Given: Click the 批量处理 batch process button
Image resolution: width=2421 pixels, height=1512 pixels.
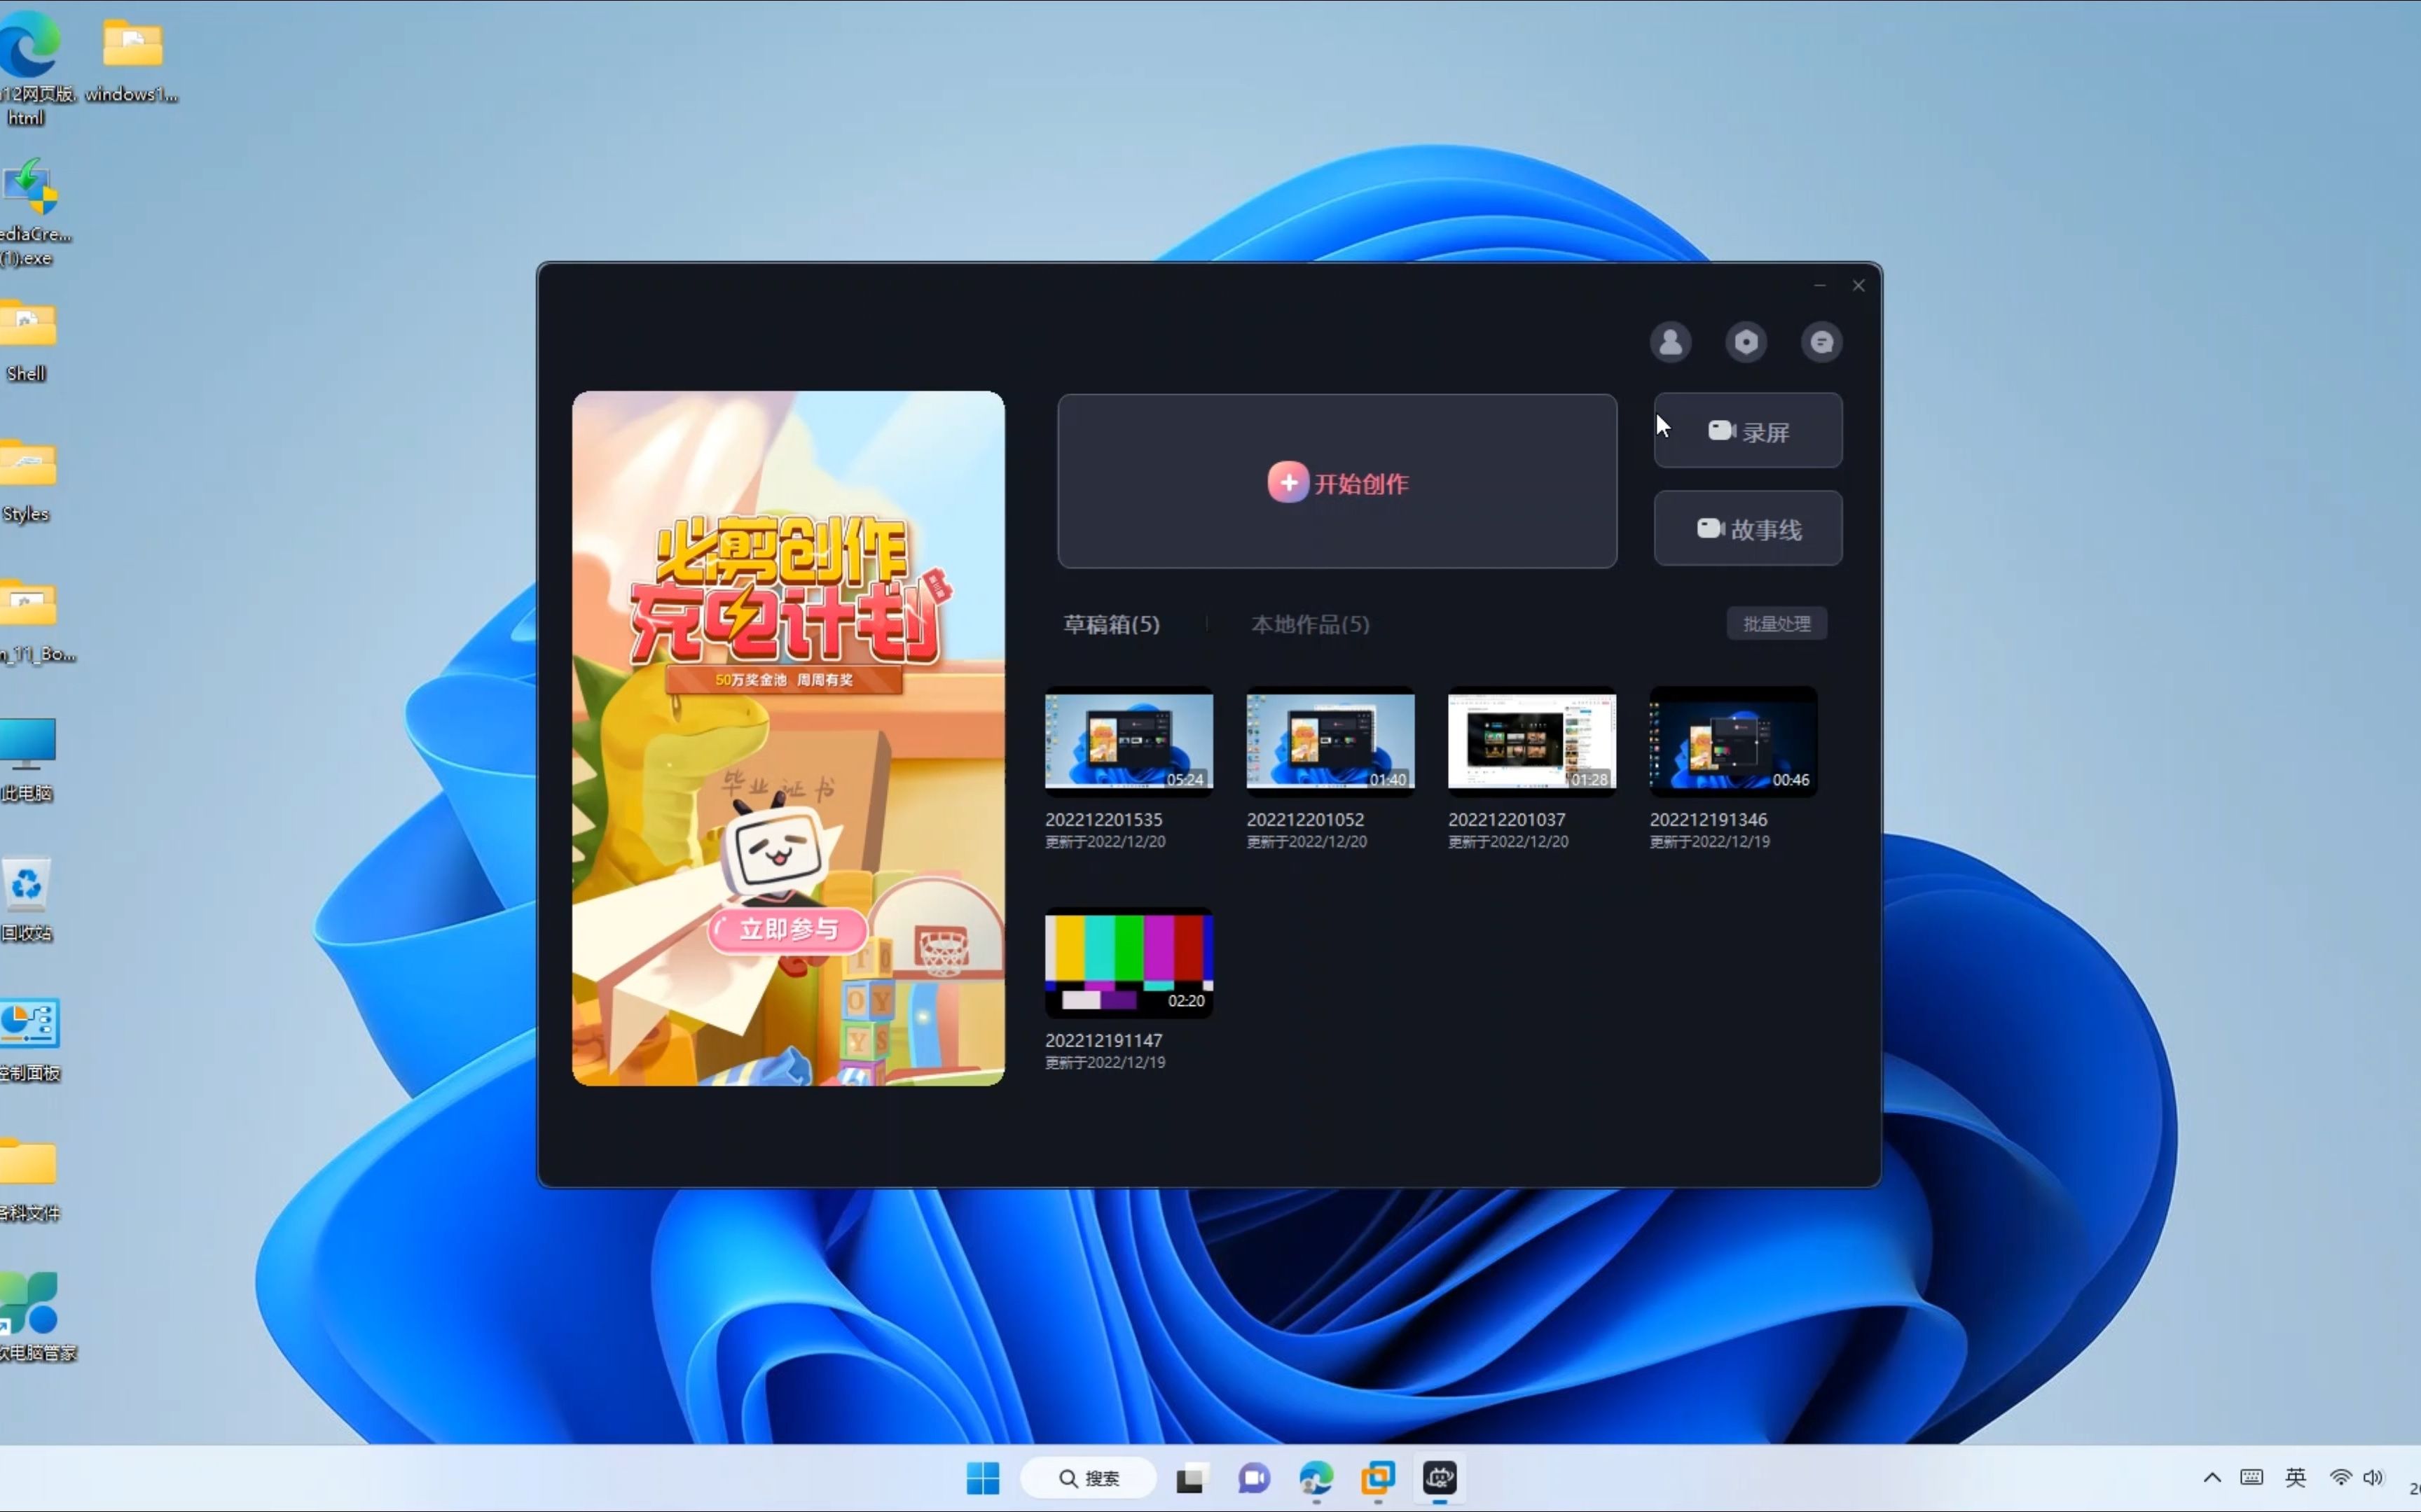Looking at the screenshot, I should click(x=1776, y=624).
